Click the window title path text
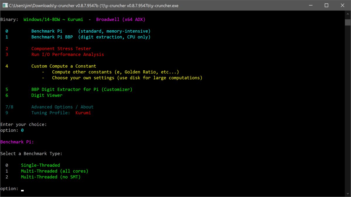351x197 pixels. click(94, 6)
